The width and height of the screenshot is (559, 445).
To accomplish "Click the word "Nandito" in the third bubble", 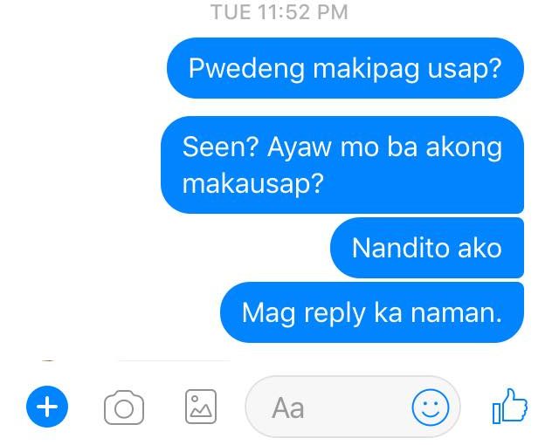I will [x=400, y=248].
